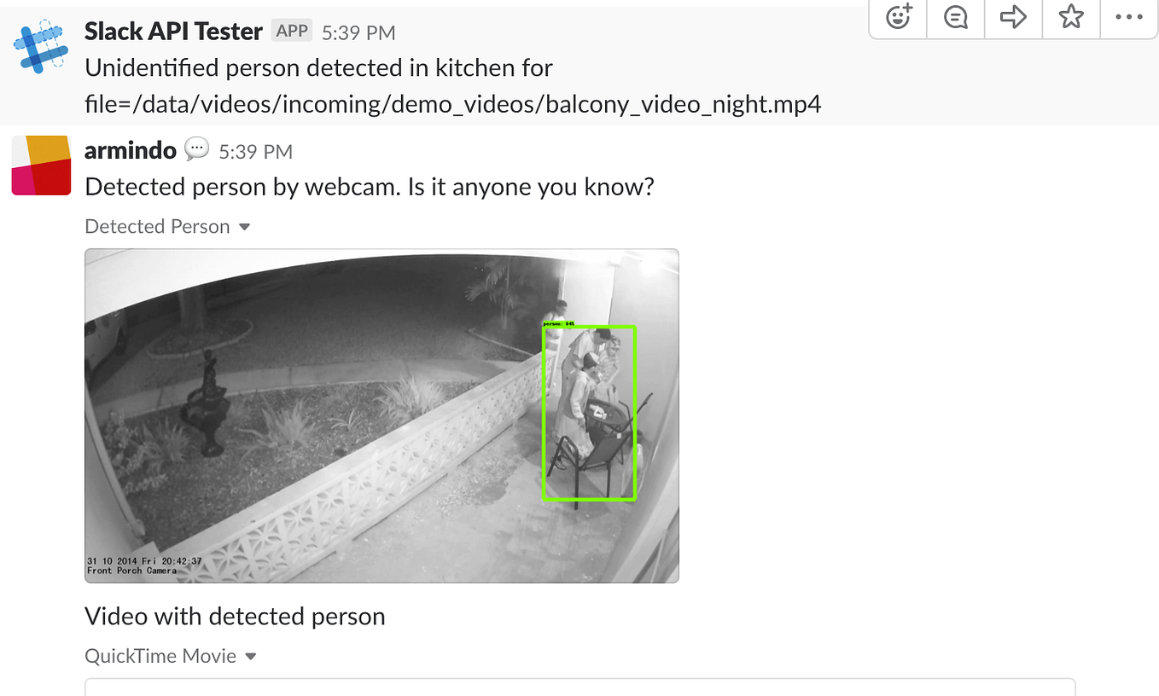Open the balcony_video_night.mp4 file path link
The width and height of the screenshot is (1159, 696).
click(452, 103)
